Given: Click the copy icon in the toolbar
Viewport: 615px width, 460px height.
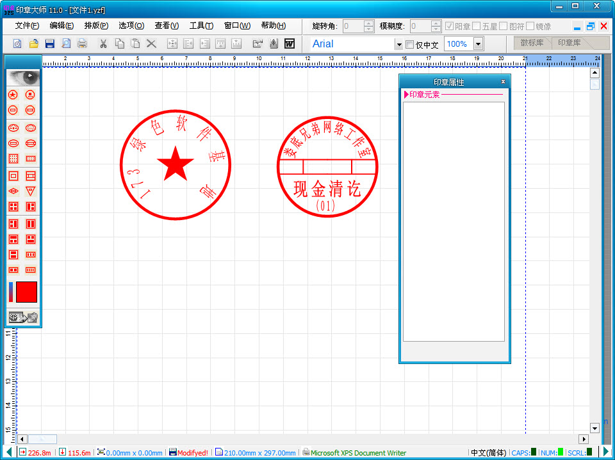Looking at the screenshot, I should coord(120,44).
